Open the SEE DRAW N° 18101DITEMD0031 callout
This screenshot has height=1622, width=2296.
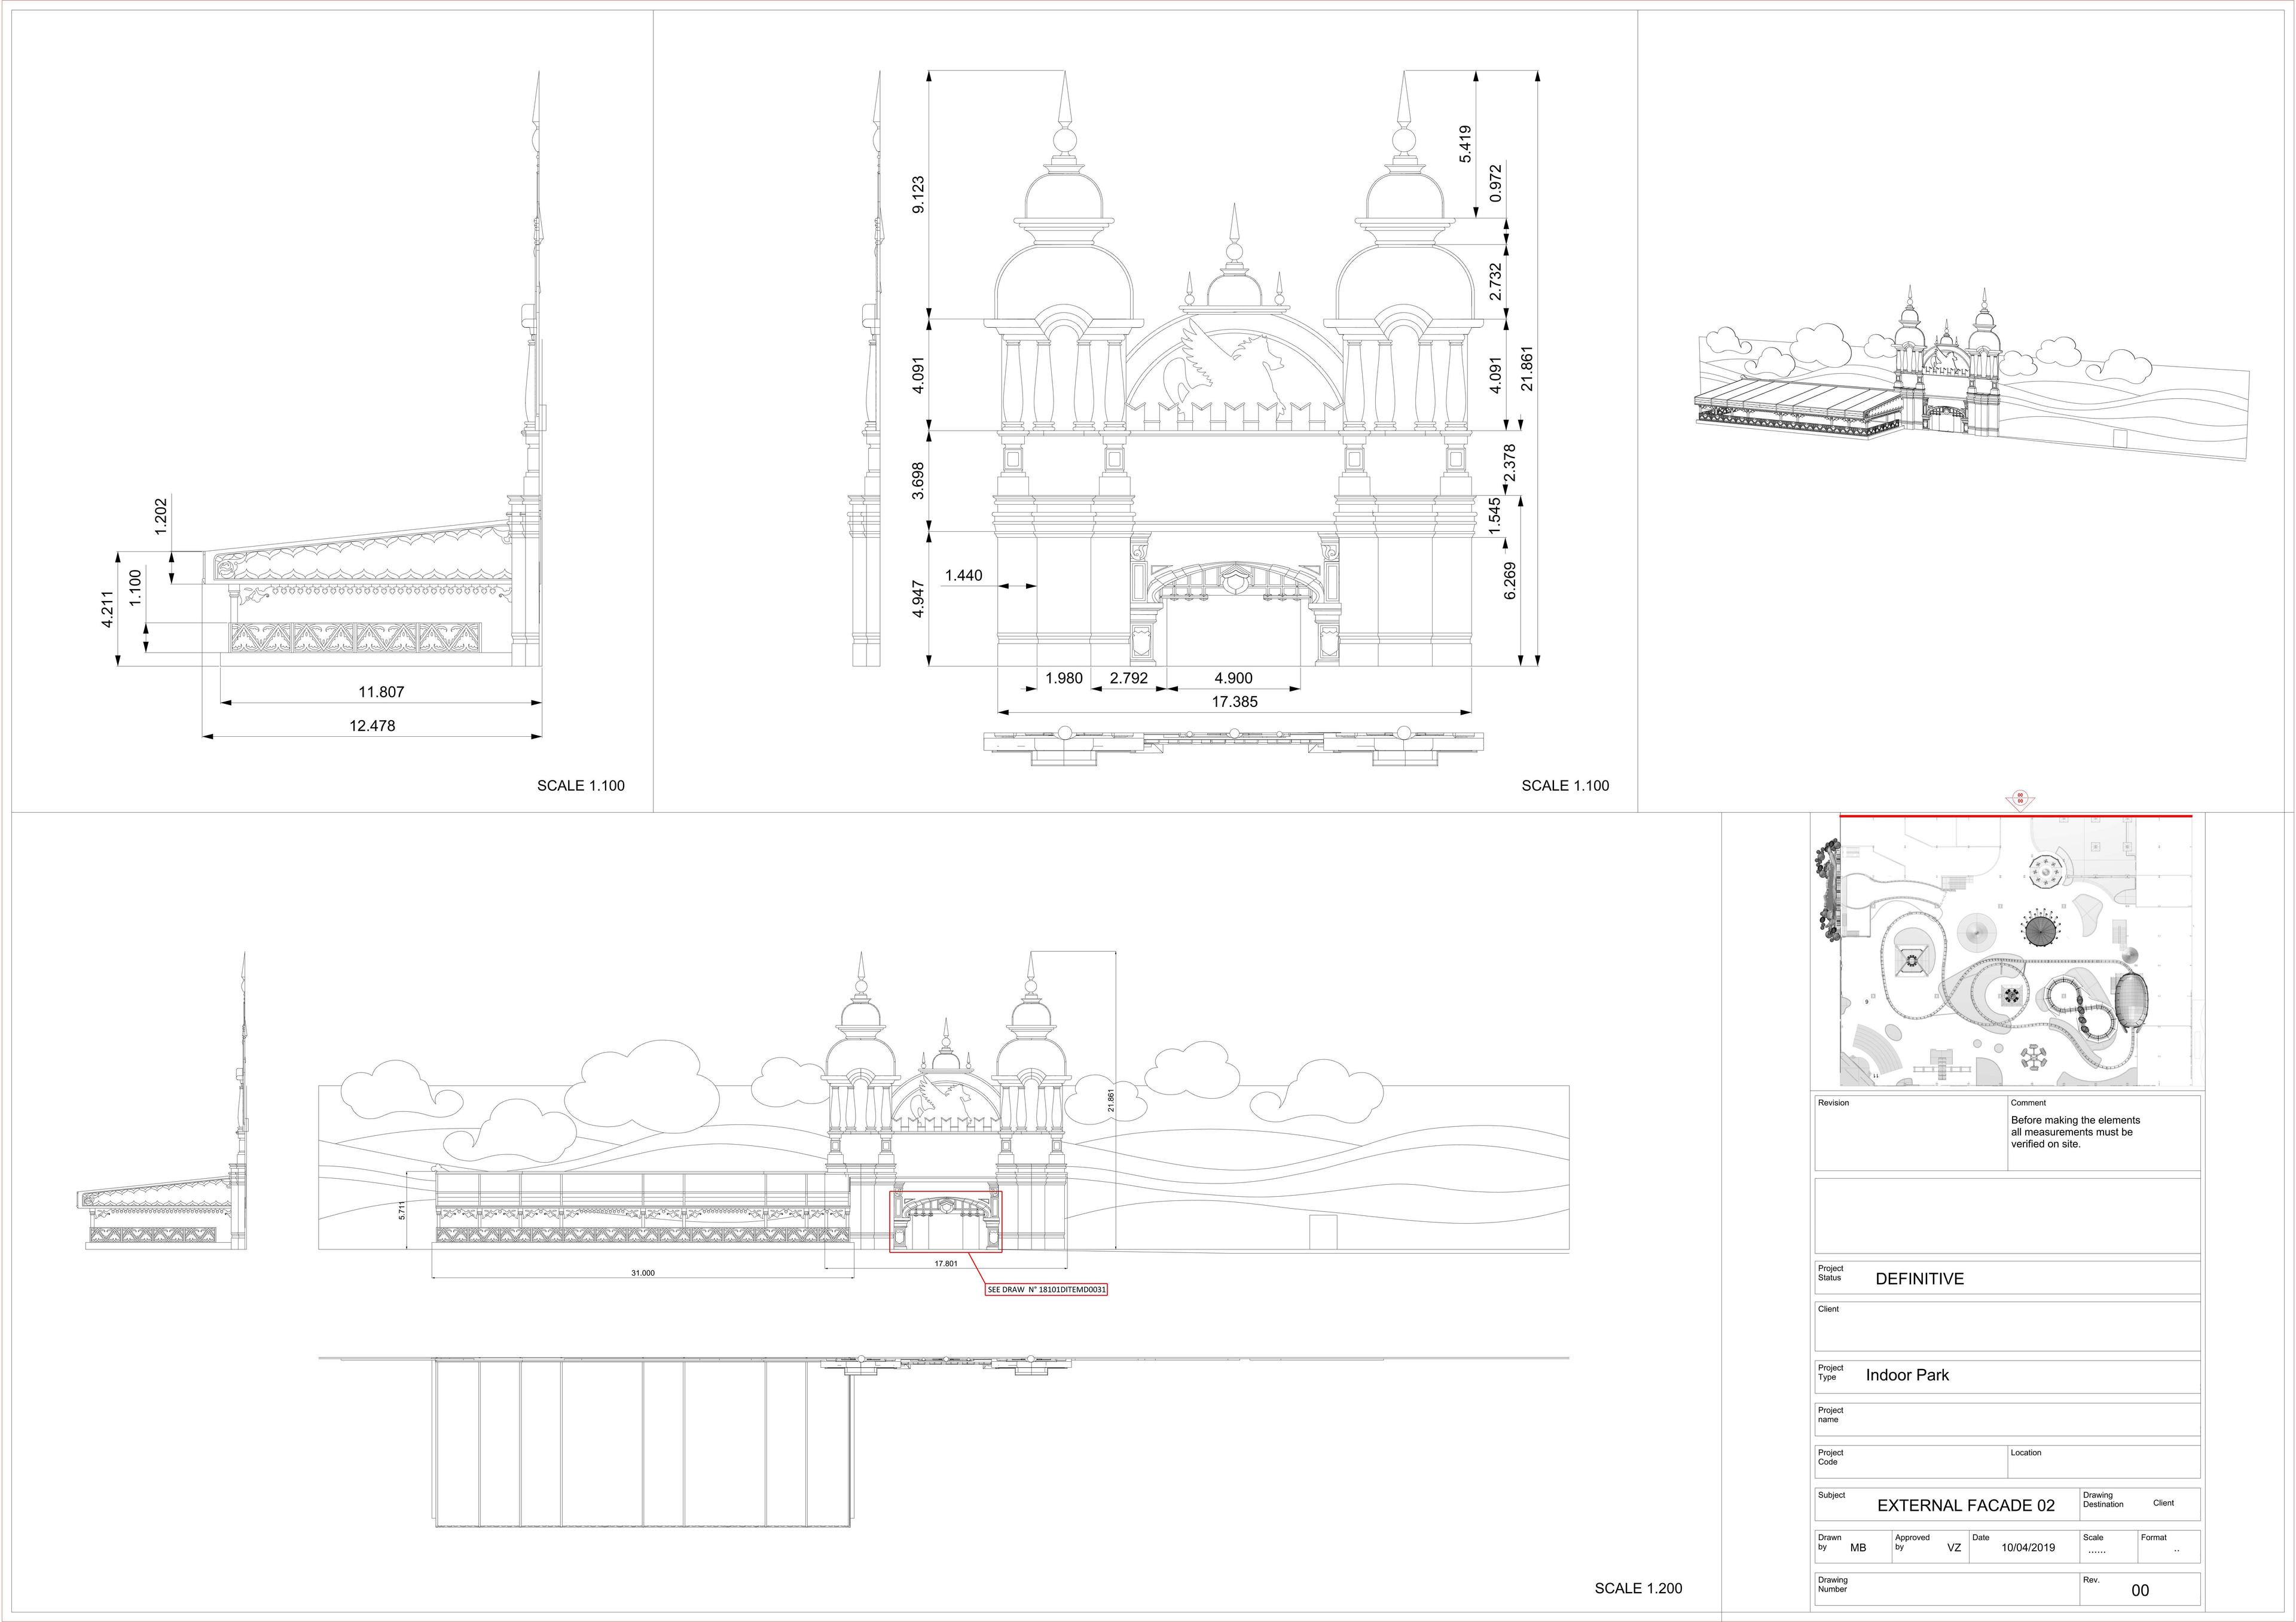(1047, 1290)
